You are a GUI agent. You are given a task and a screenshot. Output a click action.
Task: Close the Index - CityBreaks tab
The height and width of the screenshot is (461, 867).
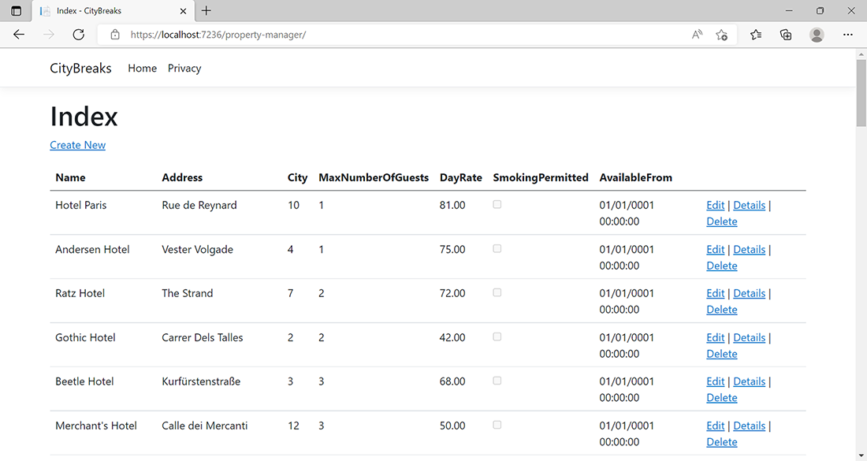183,10
